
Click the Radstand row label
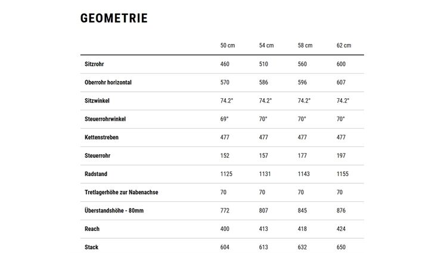96,174
